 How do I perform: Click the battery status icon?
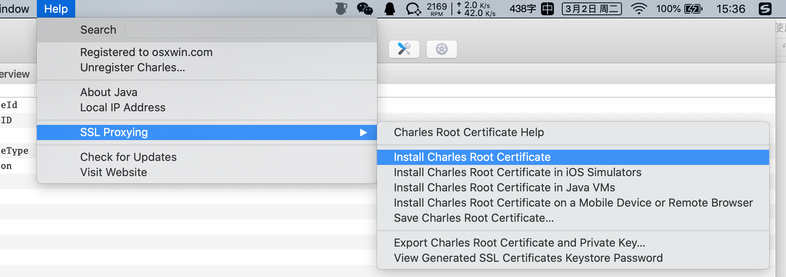tap(693, 9)
